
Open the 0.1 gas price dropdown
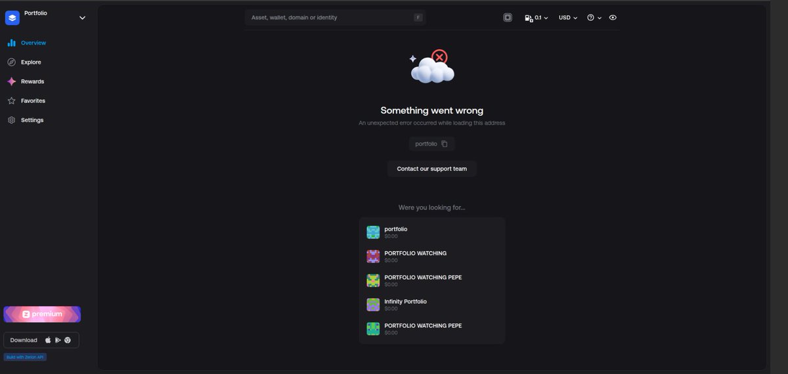coord(536,18)
